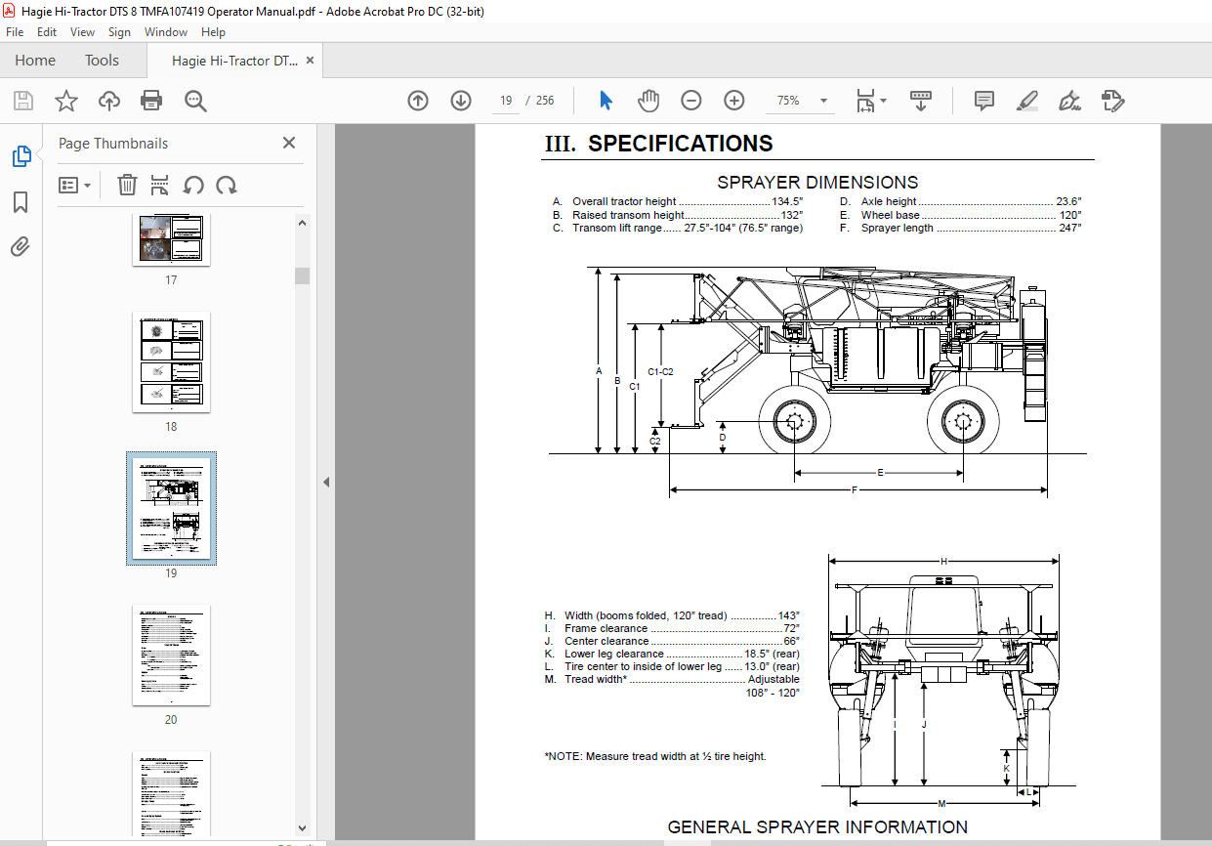This screenshot has height=846, width=1212.
Task: Collapse the navigation pane with the arrow handle
Action: point(326,483)
